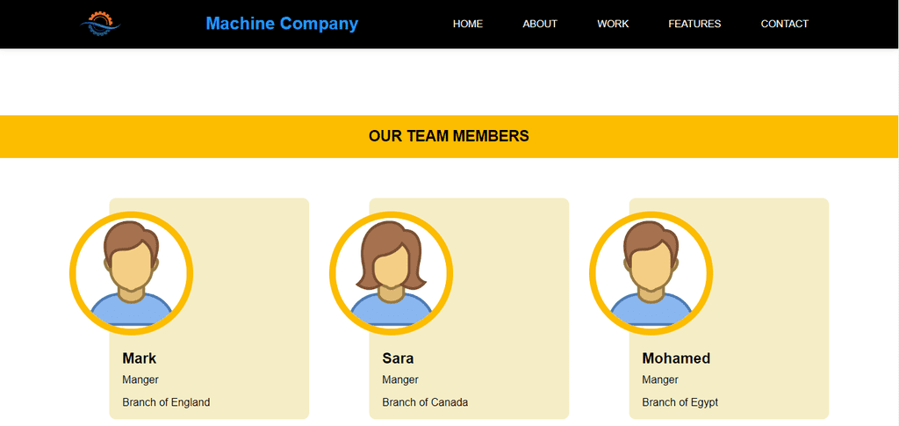Open the HOME menu item
The width and height of the screenshot is (899, 426).
468,24
